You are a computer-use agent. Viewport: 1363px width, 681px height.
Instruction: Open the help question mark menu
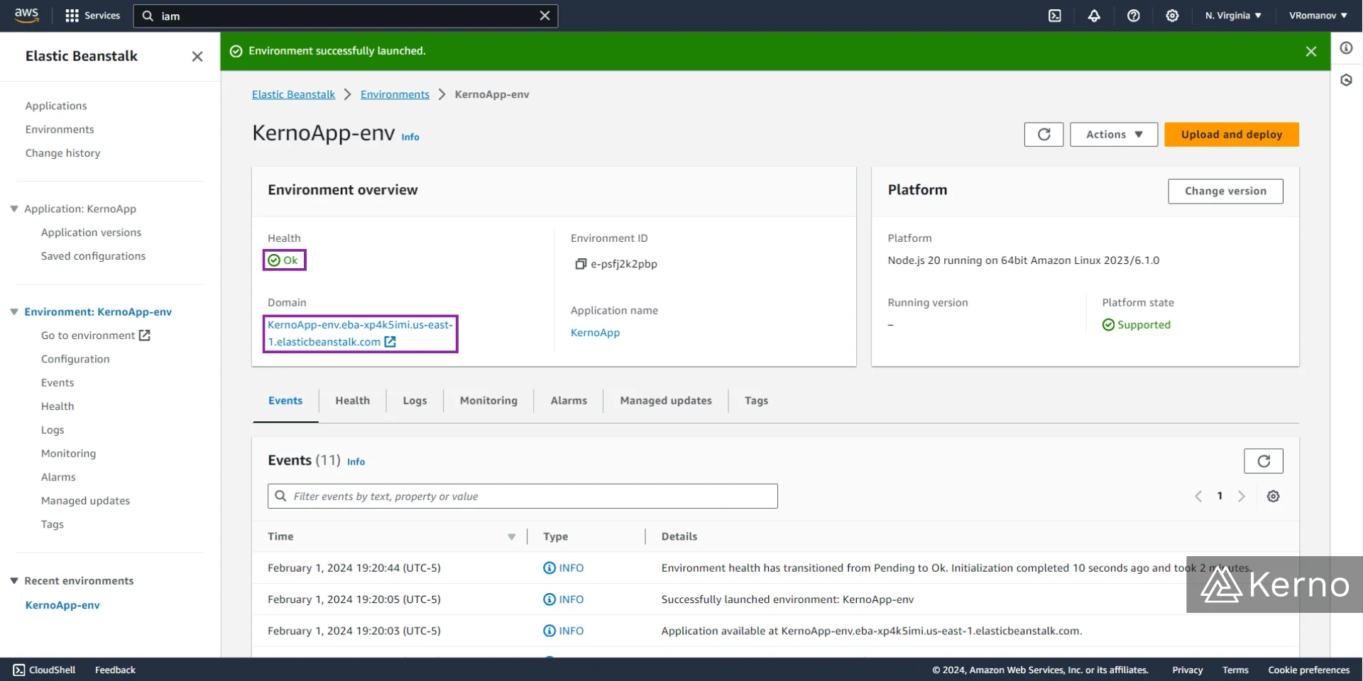(x=1134, y=16)
